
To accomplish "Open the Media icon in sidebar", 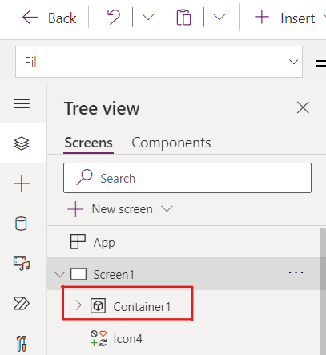I will coord(22,264).
